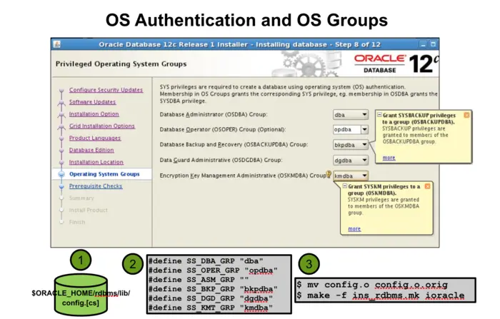Click the Summary step label
The image size is (500, 319).
coord(81,198)
